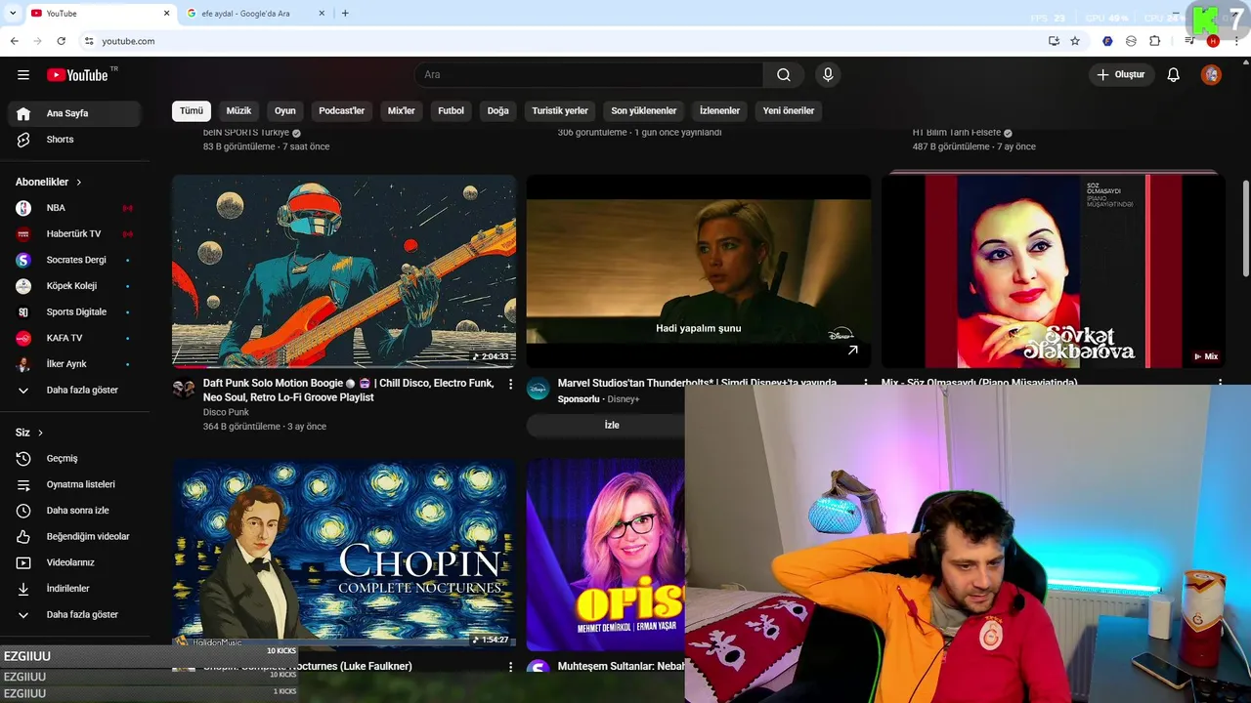This screenshot has width=1251, height=703.
Task: Open the notifications bell
Action: click(x=1174, y=75)
